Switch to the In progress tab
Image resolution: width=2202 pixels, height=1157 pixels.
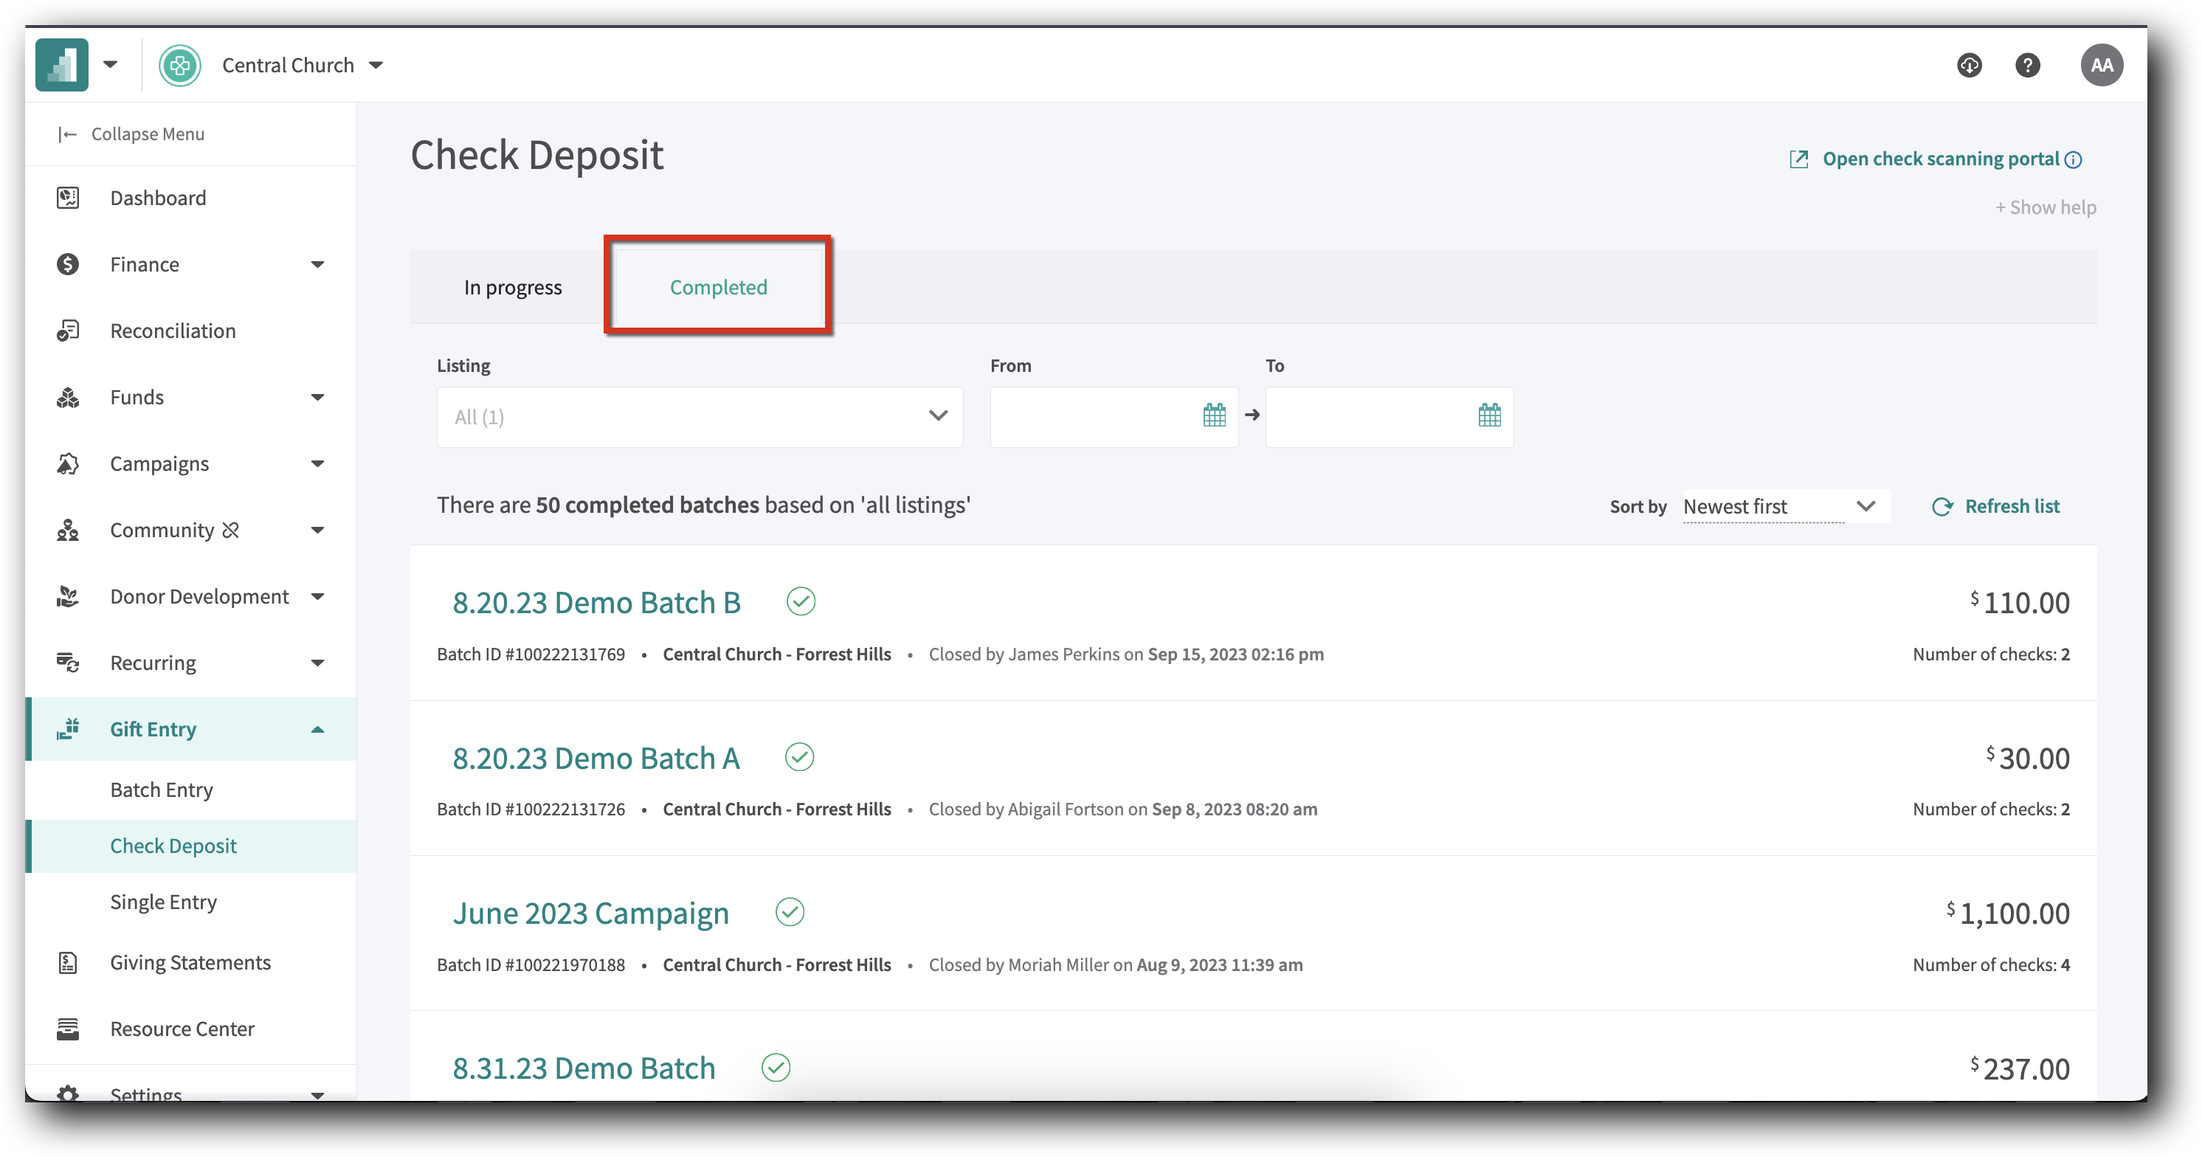(x=512, y=286)
